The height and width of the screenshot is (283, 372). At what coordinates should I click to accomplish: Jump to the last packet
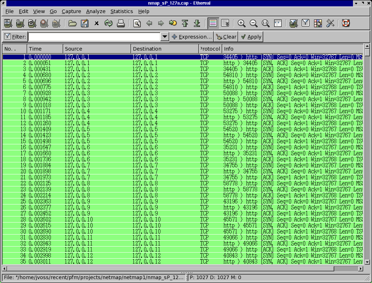coord(197,23)
